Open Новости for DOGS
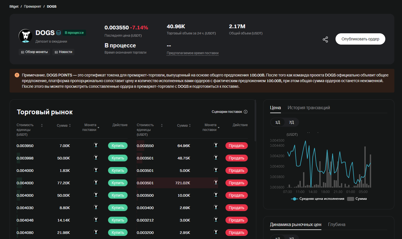 63,52
